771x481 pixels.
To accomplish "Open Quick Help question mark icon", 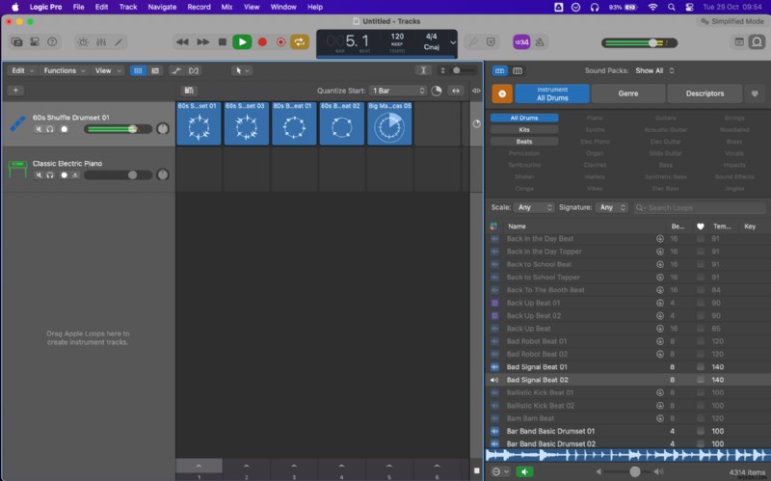I will (x=52, y=42).
